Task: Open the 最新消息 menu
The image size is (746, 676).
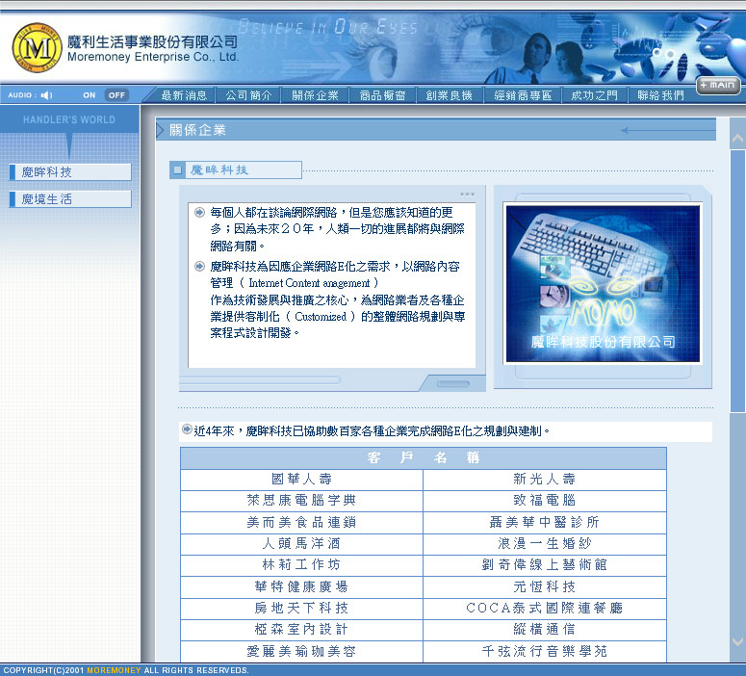Action: [184, 95]
